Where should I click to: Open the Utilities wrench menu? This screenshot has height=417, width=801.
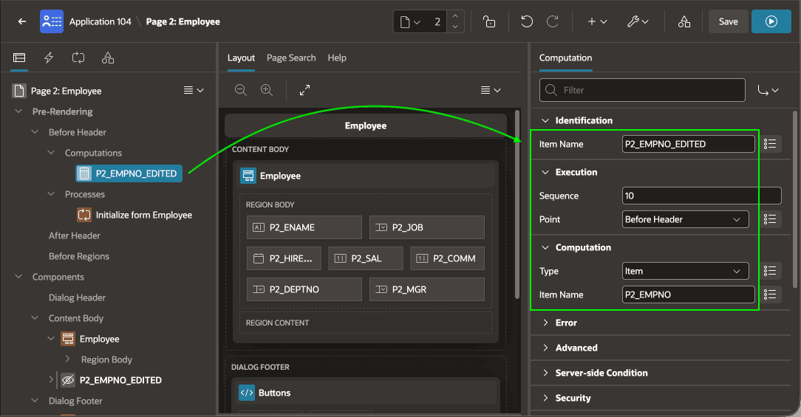pos(638,21)
